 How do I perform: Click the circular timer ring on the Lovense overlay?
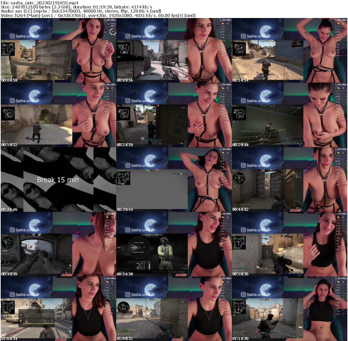point(113,31)
